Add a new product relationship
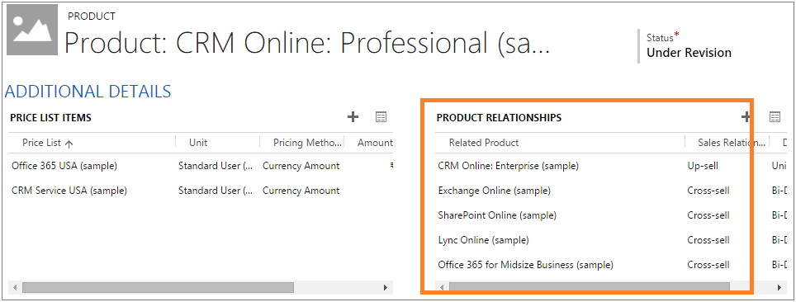The width and height of the screenshot is (796, 302). pyautogui.click(x=746, y=117)
